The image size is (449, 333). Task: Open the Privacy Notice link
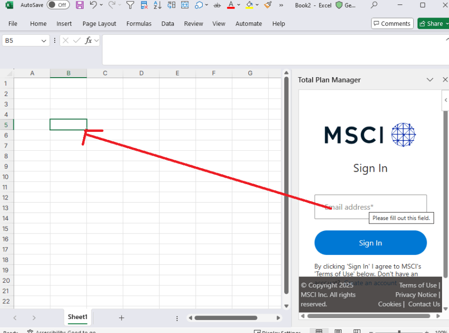pos(416,295)
